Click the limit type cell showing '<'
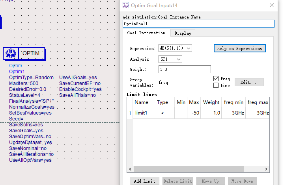The height and width of the screenshot is (185, 297). (x=163, y=113)
